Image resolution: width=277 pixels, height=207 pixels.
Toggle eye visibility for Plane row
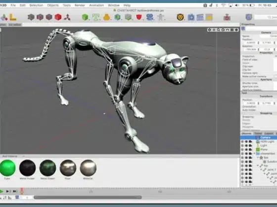click(246, 150)
